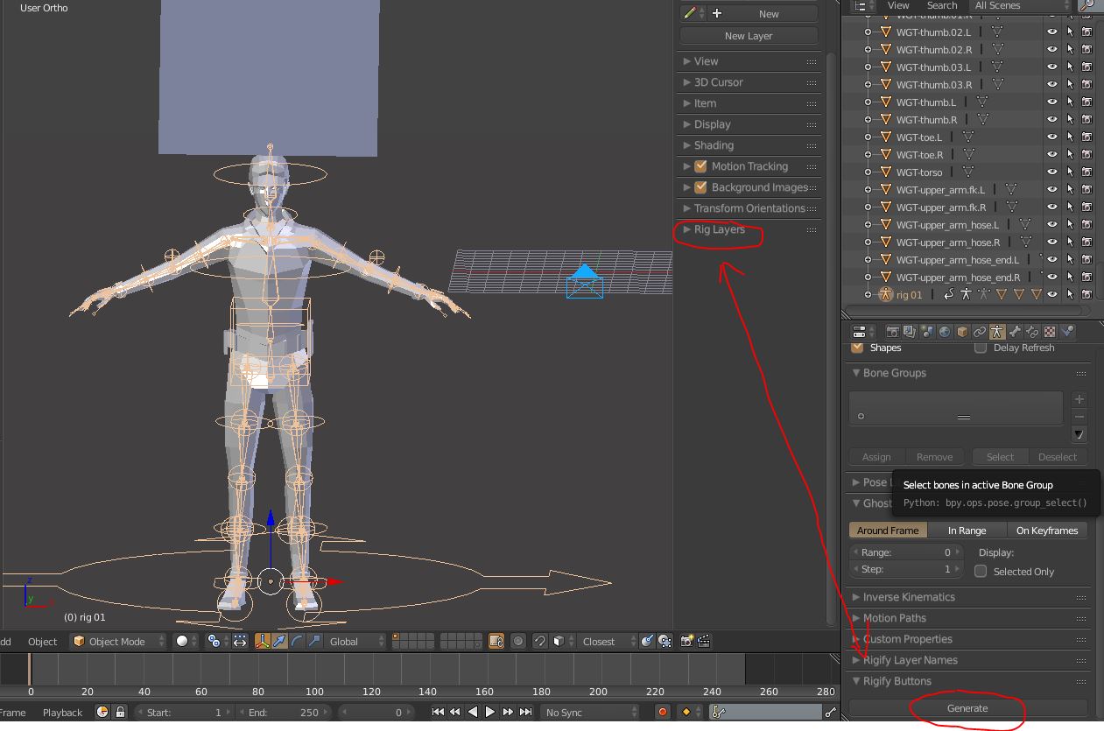This screenshot has height=731, width=1104.
Task: Open Object Constraints chain-link properties icon
Action: tap(979, 331)
